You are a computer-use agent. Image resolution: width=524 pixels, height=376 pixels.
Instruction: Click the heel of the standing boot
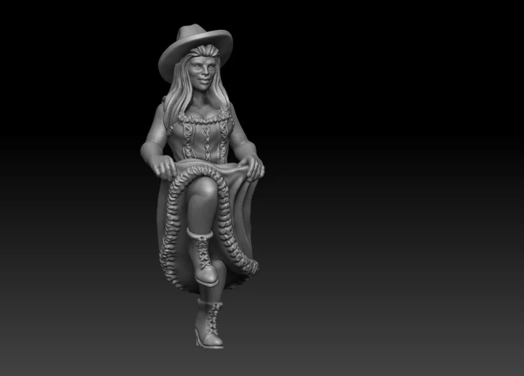199,337
